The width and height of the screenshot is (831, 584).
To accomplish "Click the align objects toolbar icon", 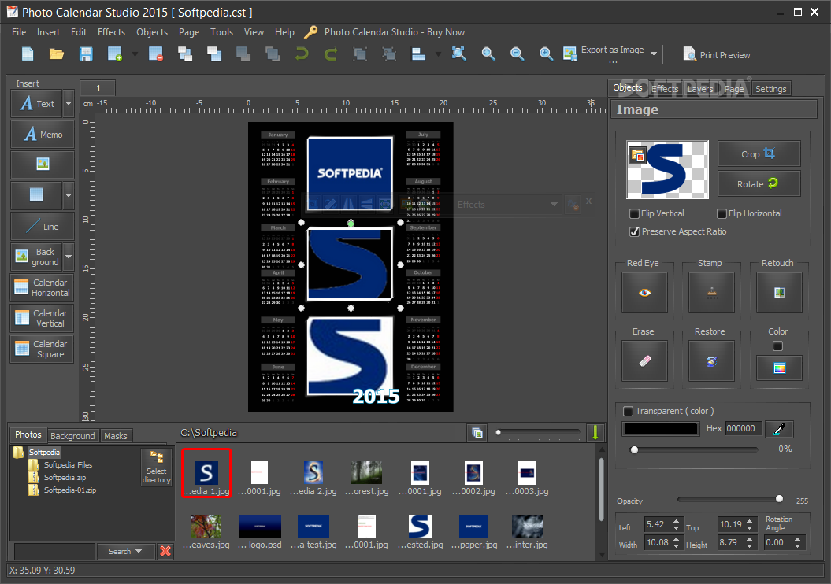I will (x=419, y=54).
